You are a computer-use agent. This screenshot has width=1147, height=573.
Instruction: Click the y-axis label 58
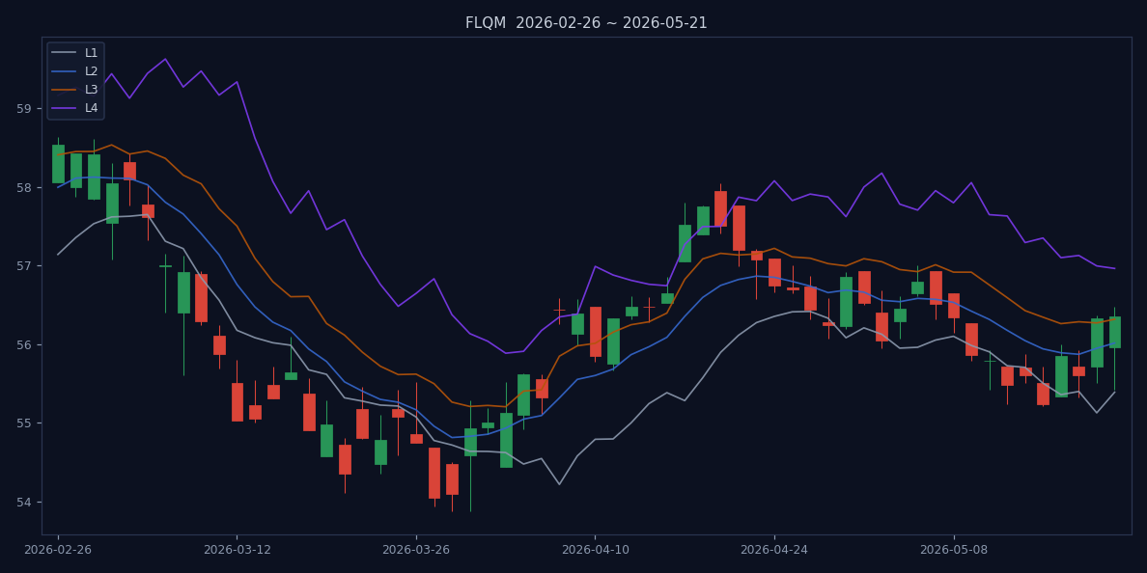point(24,188)
